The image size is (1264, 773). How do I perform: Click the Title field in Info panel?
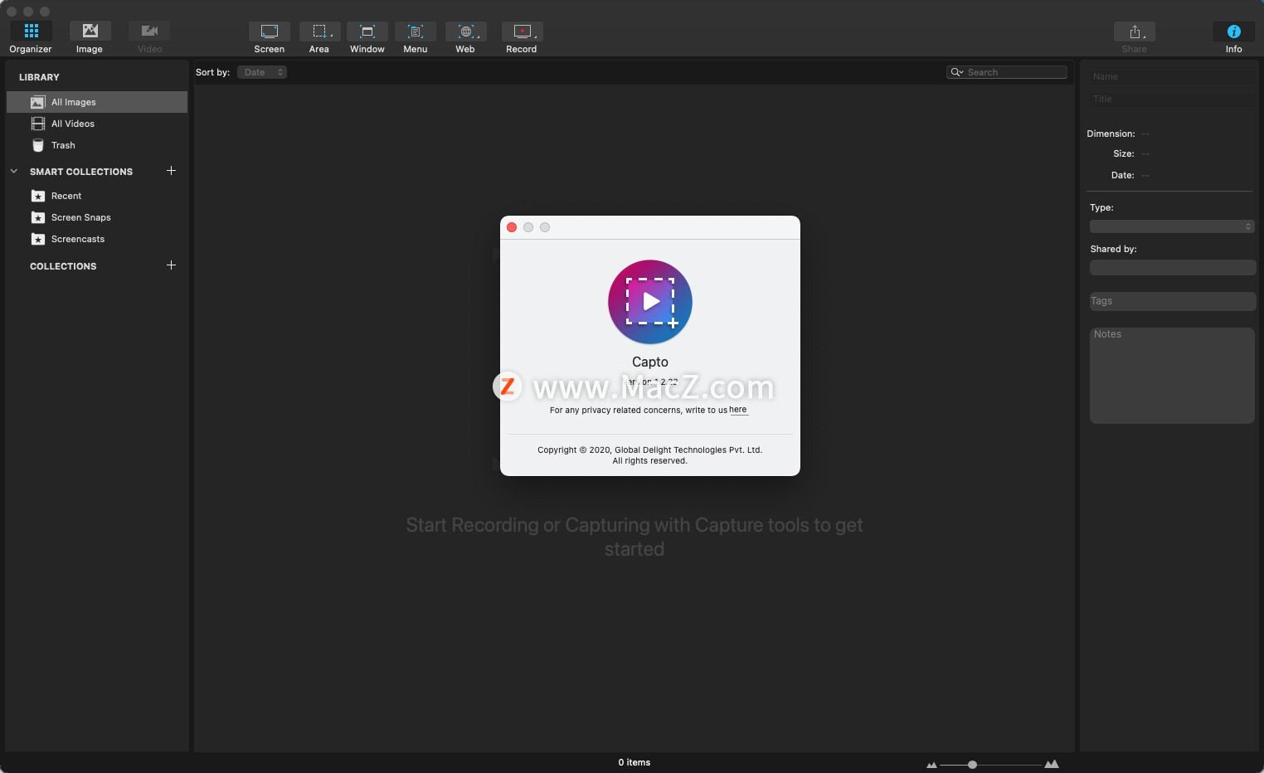pos(1171,99)
